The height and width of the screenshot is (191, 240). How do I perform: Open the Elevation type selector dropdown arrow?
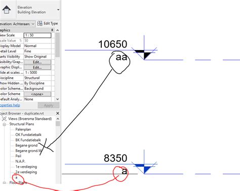(58, 10)
